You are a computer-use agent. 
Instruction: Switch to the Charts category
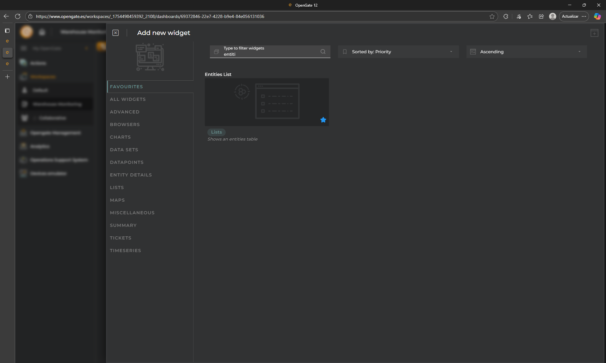[x=120, y=137]
